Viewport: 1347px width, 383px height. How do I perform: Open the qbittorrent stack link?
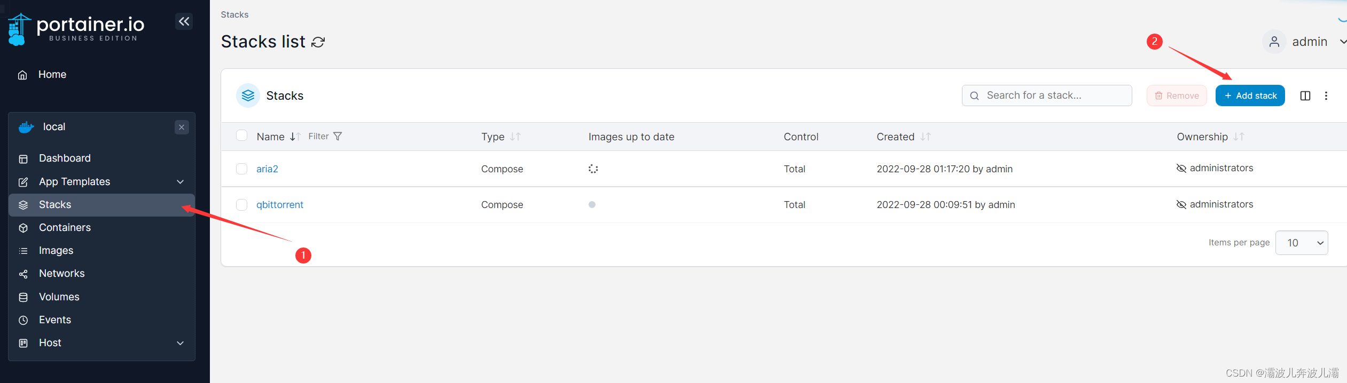280,205
